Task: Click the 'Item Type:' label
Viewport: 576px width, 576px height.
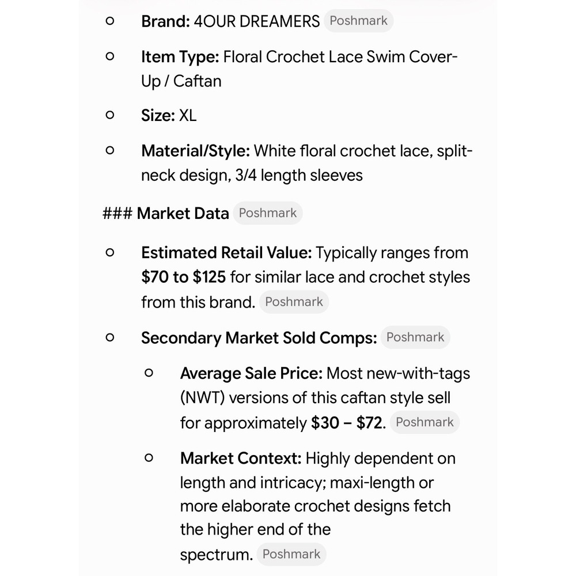Action: pyautogui.click(x=180, y=57)
